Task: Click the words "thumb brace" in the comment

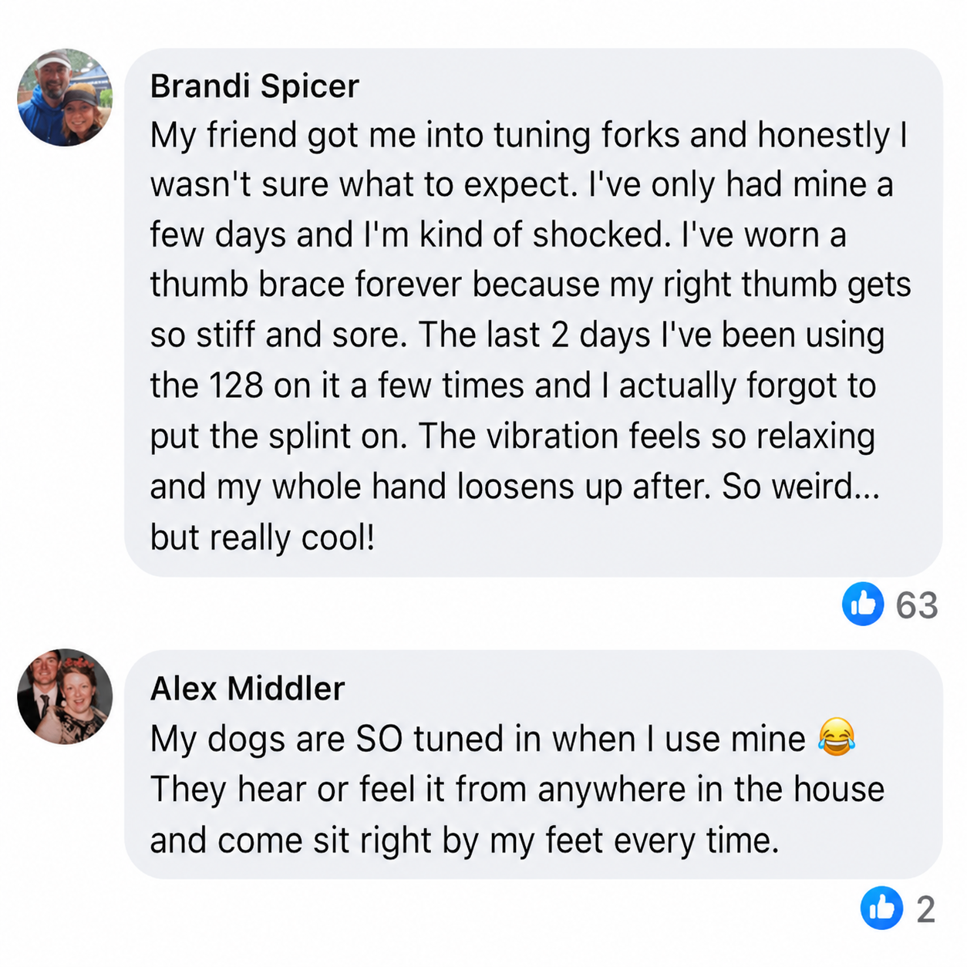Action: coord(248,284)
